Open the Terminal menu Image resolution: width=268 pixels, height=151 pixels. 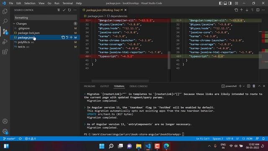tap(67, 3)
